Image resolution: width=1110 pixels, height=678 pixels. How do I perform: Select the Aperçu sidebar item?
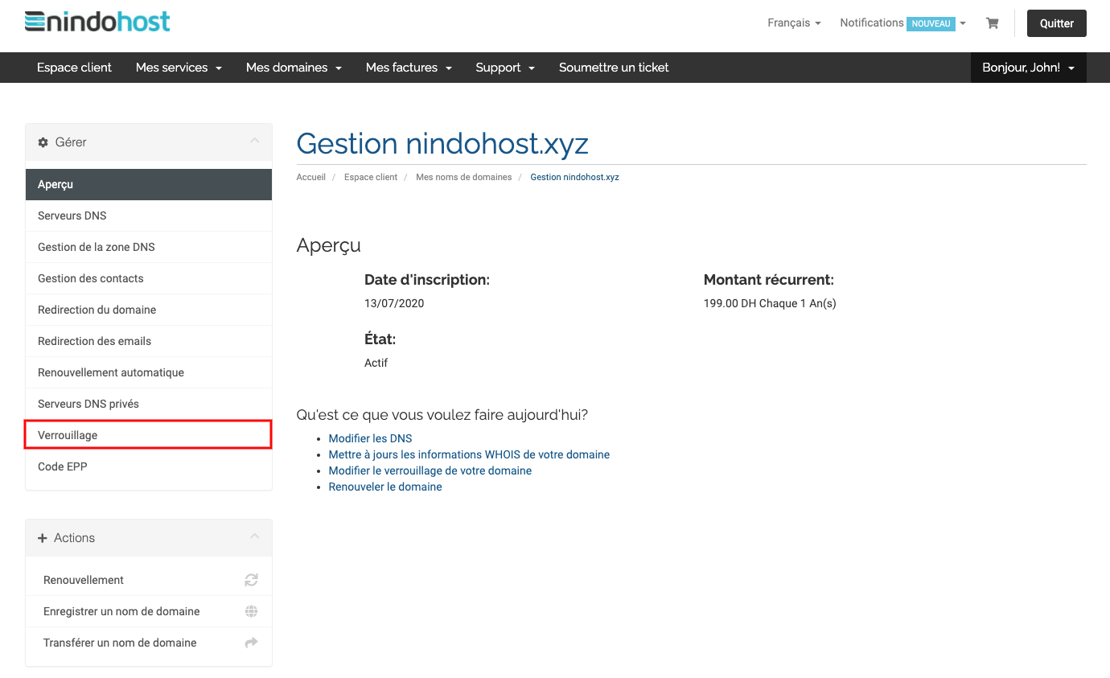point(149,184)
